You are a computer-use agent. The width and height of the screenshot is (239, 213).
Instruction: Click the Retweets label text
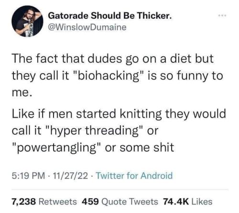[58, 202]
